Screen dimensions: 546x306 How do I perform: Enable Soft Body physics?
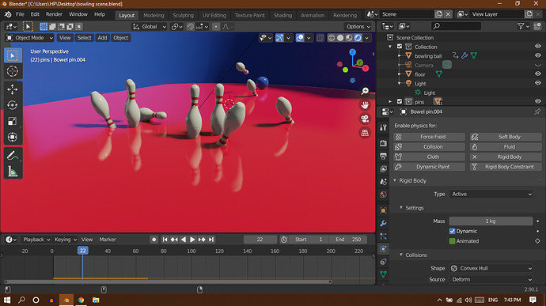[506, 137]
